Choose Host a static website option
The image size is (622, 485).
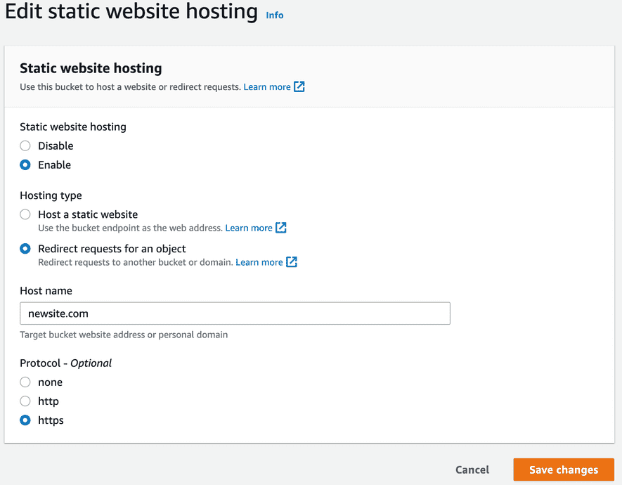pyautogui.click(x=25, y=214)
